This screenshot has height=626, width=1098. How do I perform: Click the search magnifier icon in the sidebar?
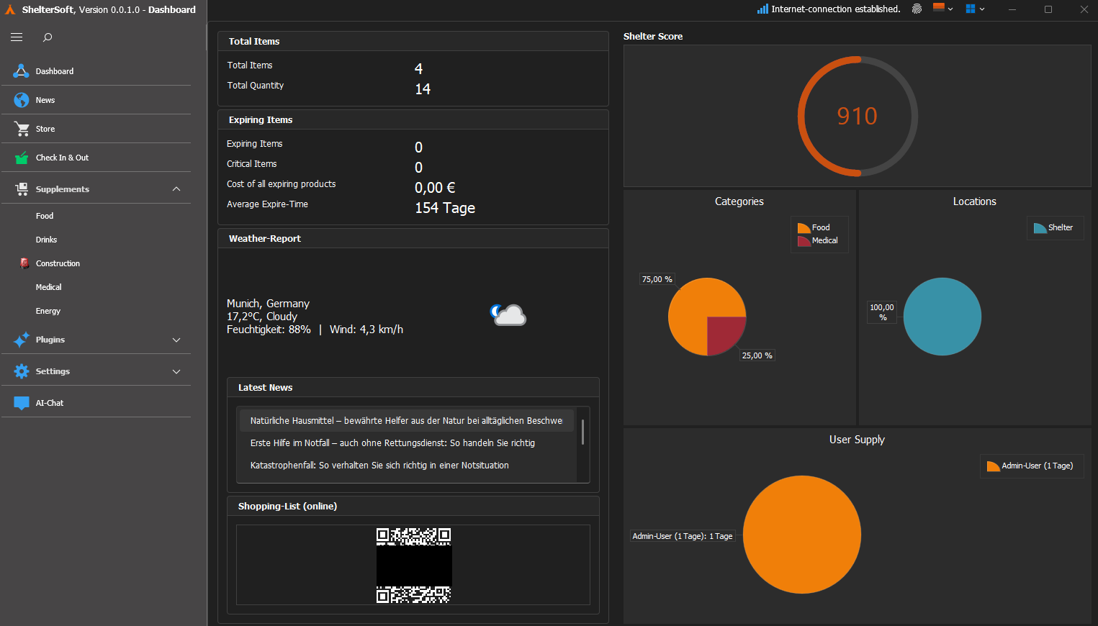click(x=48, y=37)
